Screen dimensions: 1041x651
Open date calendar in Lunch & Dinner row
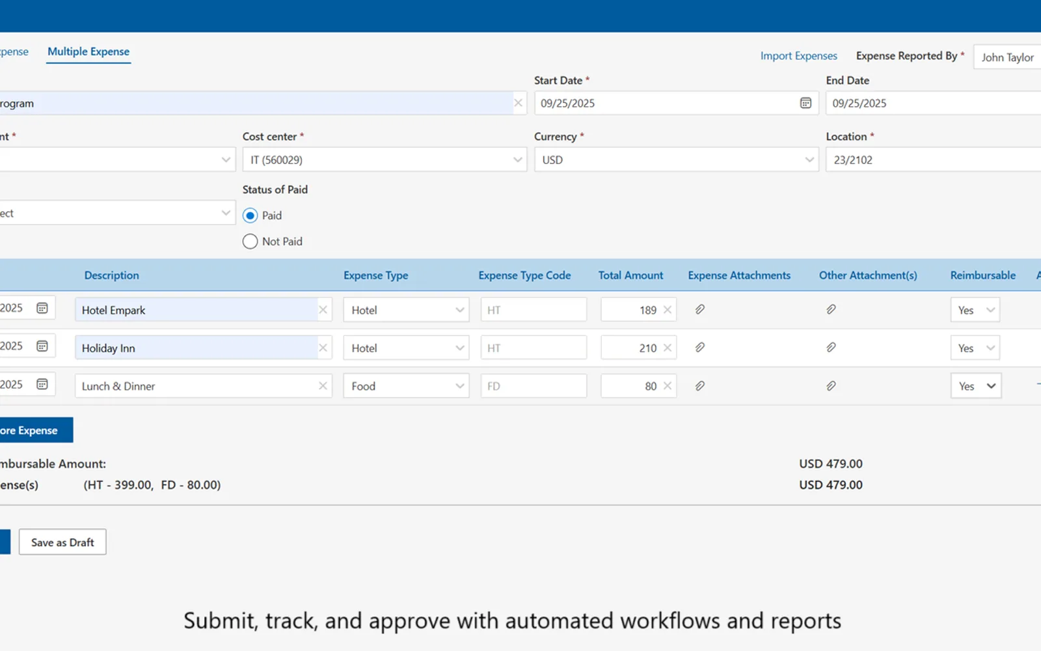tap(42, 384)
